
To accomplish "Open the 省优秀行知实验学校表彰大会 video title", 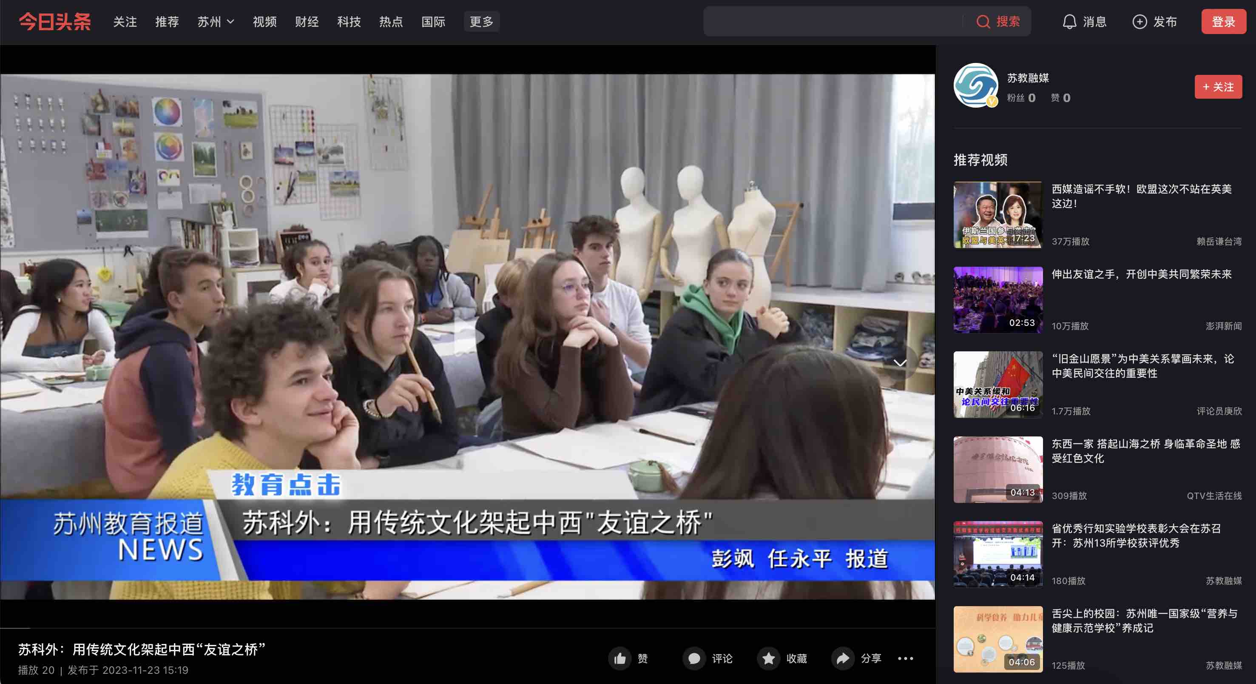I will (x=1136, y=536).
